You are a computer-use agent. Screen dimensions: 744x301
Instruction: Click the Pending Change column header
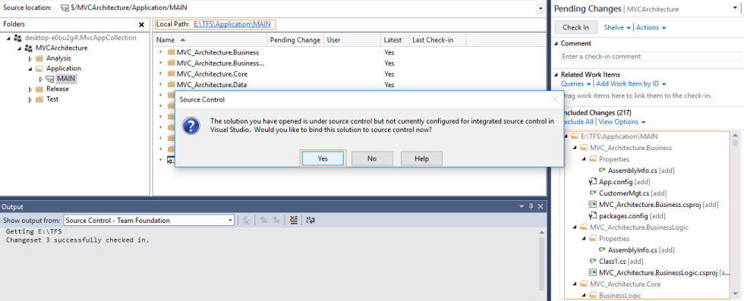[295, 40]
